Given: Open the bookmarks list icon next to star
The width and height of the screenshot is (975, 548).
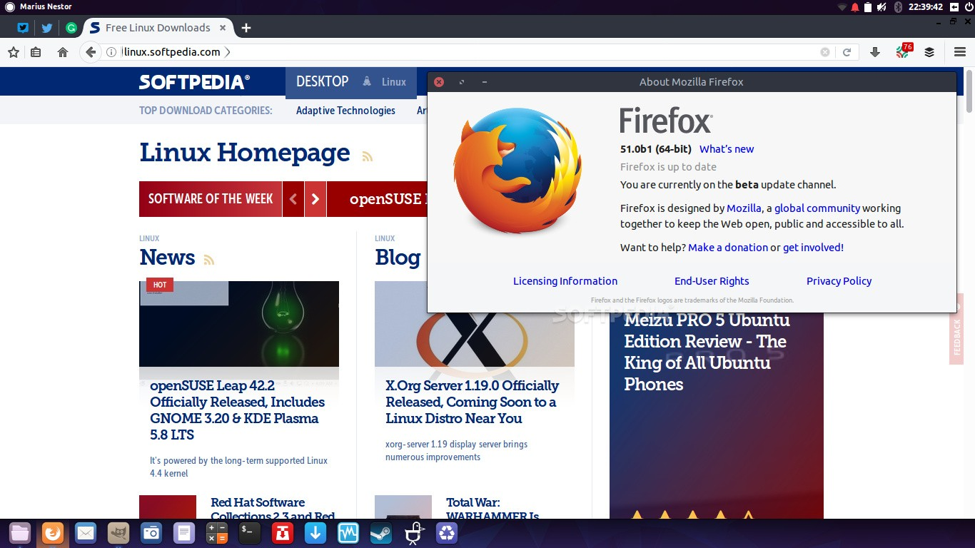Looking at the screenshot, I should tap(36, 52).
